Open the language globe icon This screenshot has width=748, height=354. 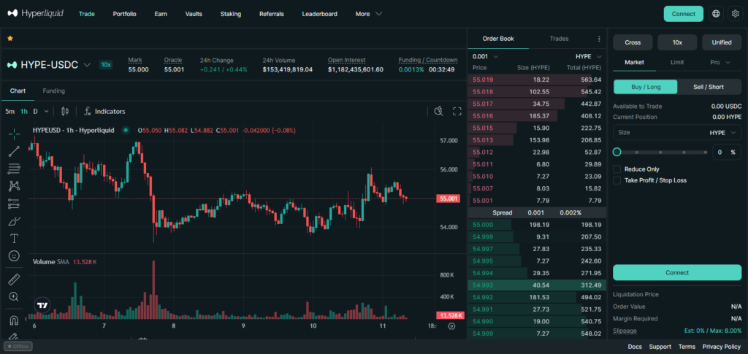click(x=716, y=14)
